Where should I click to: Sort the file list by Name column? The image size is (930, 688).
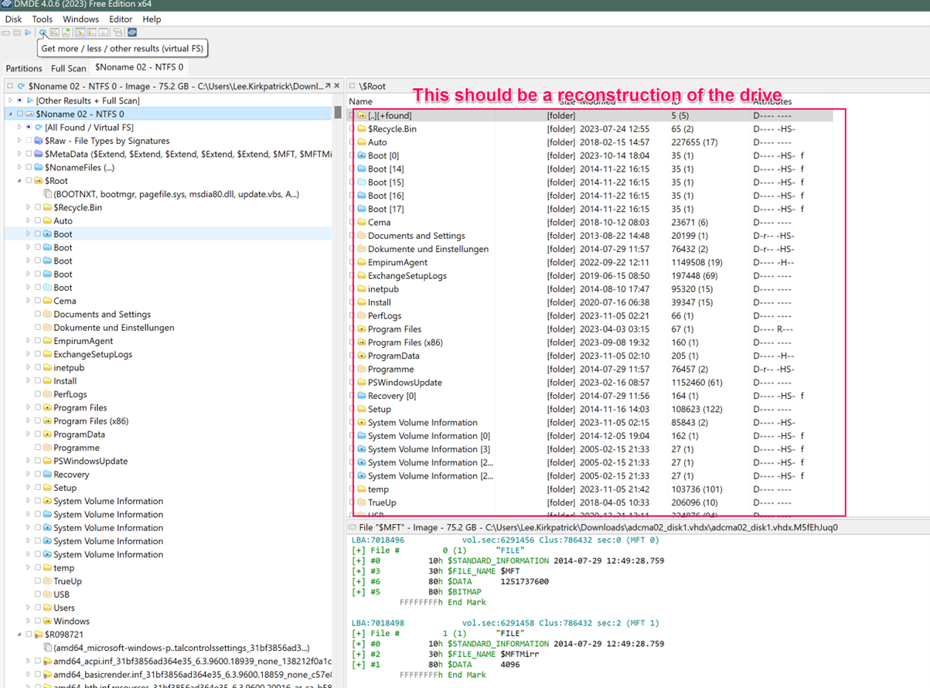[361, 101]
